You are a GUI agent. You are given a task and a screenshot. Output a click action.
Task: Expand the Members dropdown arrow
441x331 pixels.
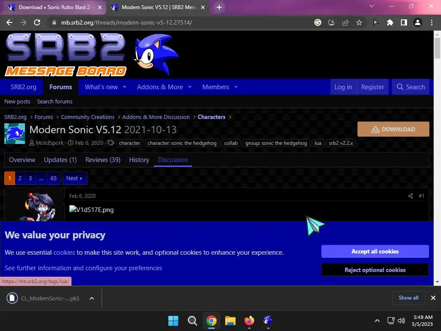[x=236, y=87]
